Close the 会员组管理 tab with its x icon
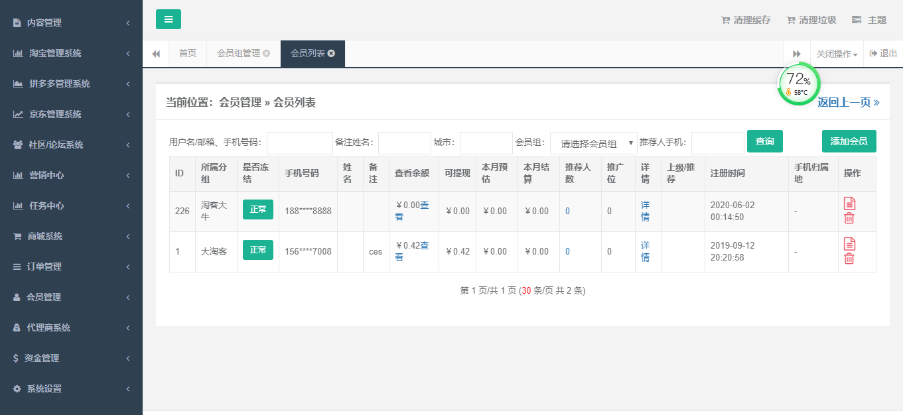Screen dimensions: 903x415 [266, 53]
